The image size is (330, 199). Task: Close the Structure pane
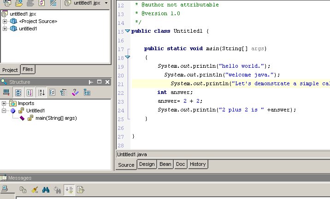(x=107, y=82)
